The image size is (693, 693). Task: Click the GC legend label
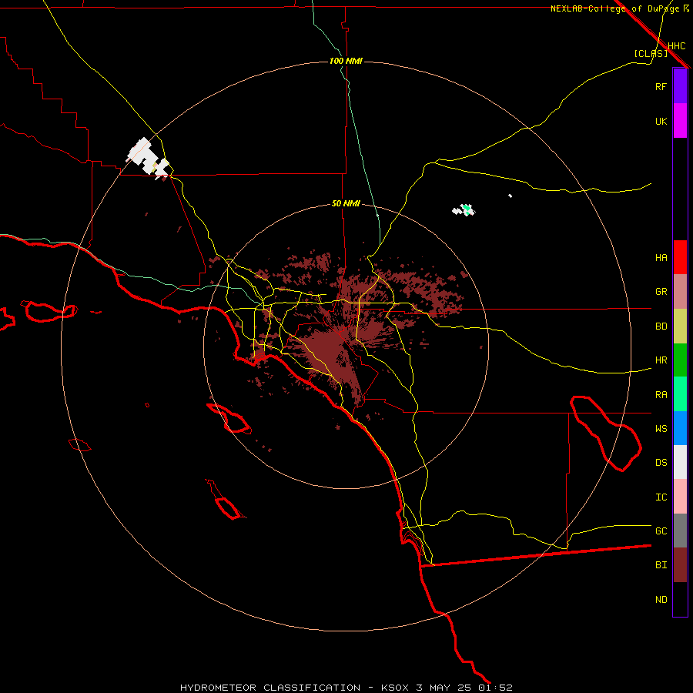[x=661, y=531]
